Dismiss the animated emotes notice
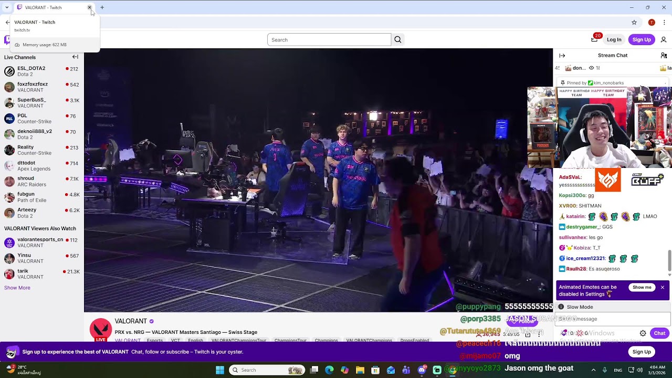Screen dimensions: 672x378 tap(663, 288)
